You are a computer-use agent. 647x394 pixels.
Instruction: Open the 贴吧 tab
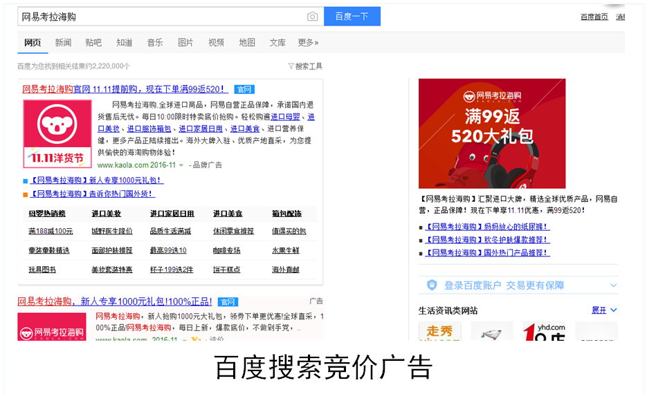coord(93,42)
